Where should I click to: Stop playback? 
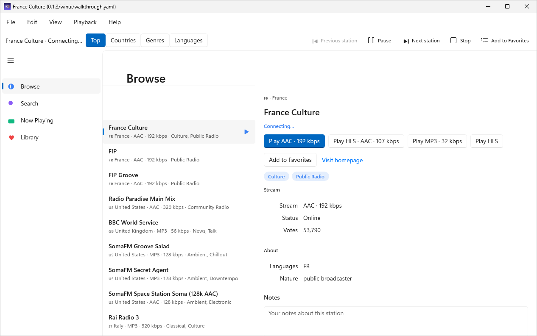pyautogui.click(x=461, y=41)
